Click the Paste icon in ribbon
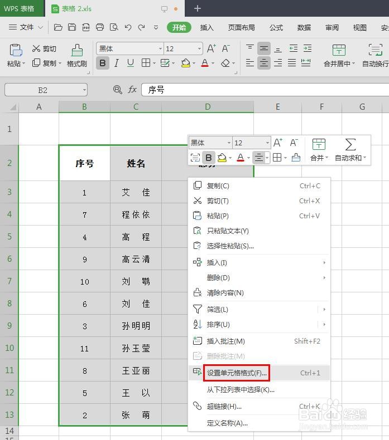The height and width of the screenshot is (440, 389). 16,51
